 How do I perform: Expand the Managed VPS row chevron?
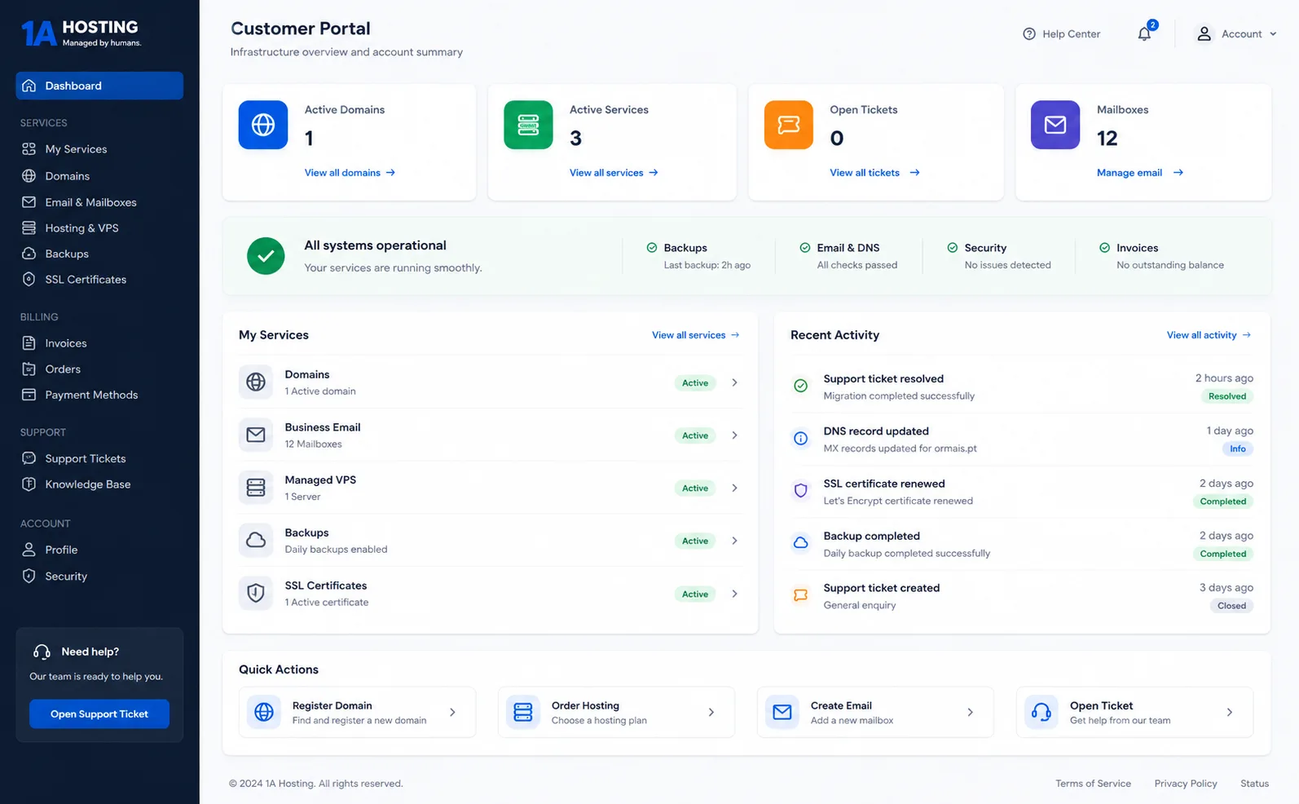[x=734, y=488]
